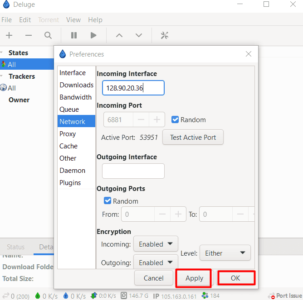
Task: Open the Edit menu
Action: (25, 20)
